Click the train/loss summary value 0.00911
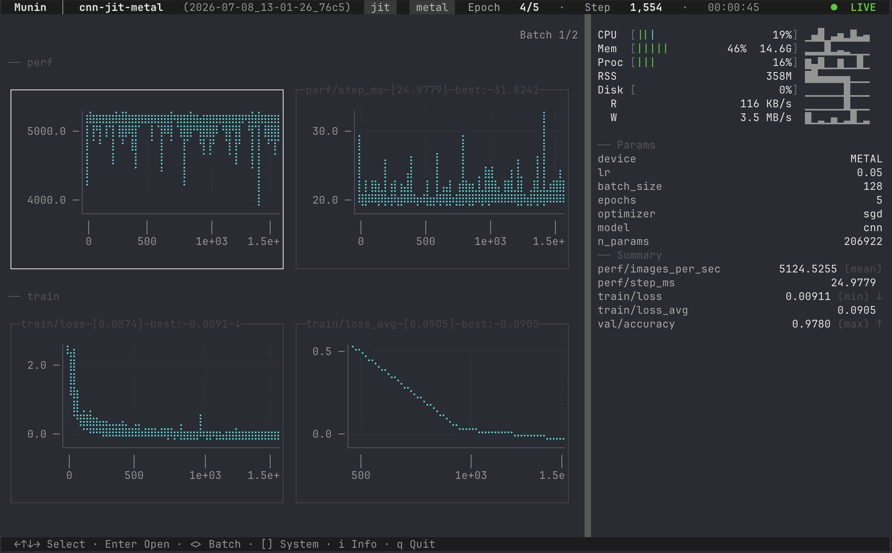 click(808, 296)
